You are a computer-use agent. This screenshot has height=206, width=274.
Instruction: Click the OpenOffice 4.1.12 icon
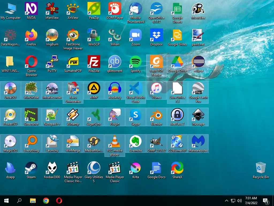pyautogui.click(x=156, y=13)
